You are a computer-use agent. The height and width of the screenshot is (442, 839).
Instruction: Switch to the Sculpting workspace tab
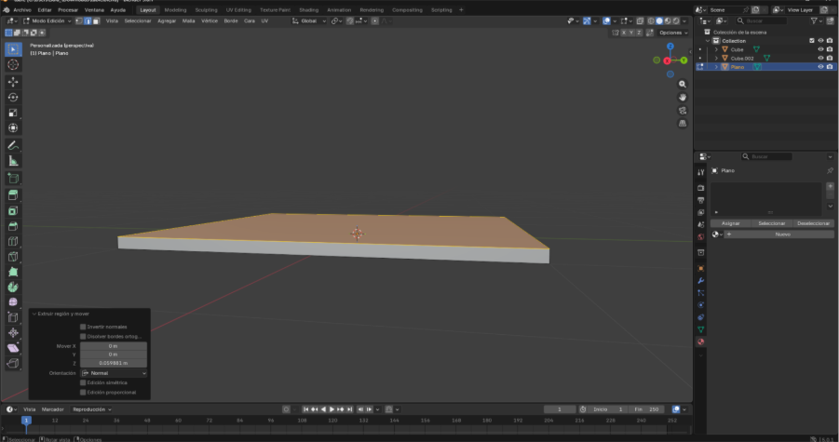click(206, 9)
